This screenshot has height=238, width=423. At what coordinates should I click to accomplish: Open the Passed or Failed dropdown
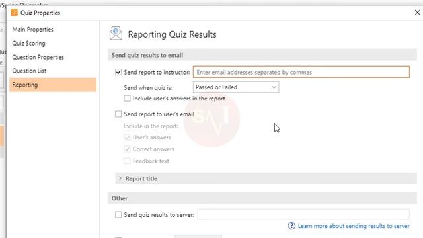236,87
